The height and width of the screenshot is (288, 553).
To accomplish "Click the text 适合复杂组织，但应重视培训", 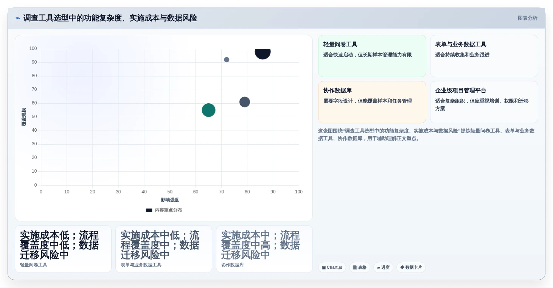I will pyautogui.click(x=482, y=105).
